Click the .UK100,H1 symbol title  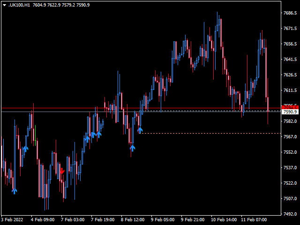tap(19, 5)
